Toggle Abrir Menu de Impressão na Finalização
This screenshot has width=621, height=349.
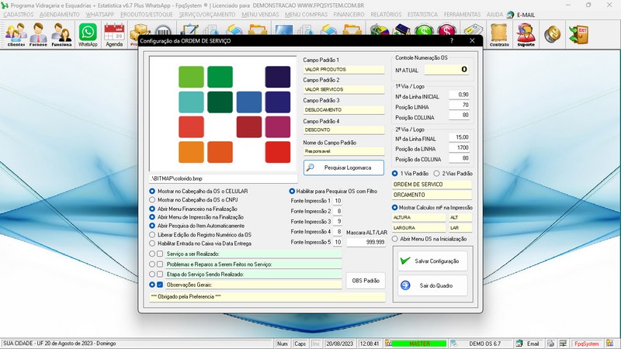click(x=152, y=217)
